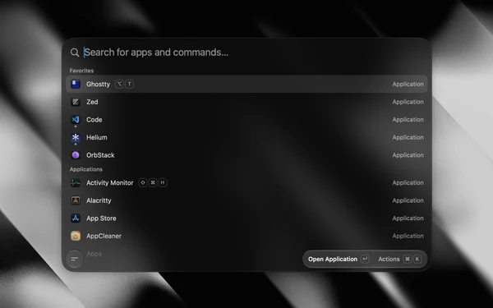The image size is (493, 308).
Task: Click the Application label in Activity Monitor row
Action: [408, 182]
